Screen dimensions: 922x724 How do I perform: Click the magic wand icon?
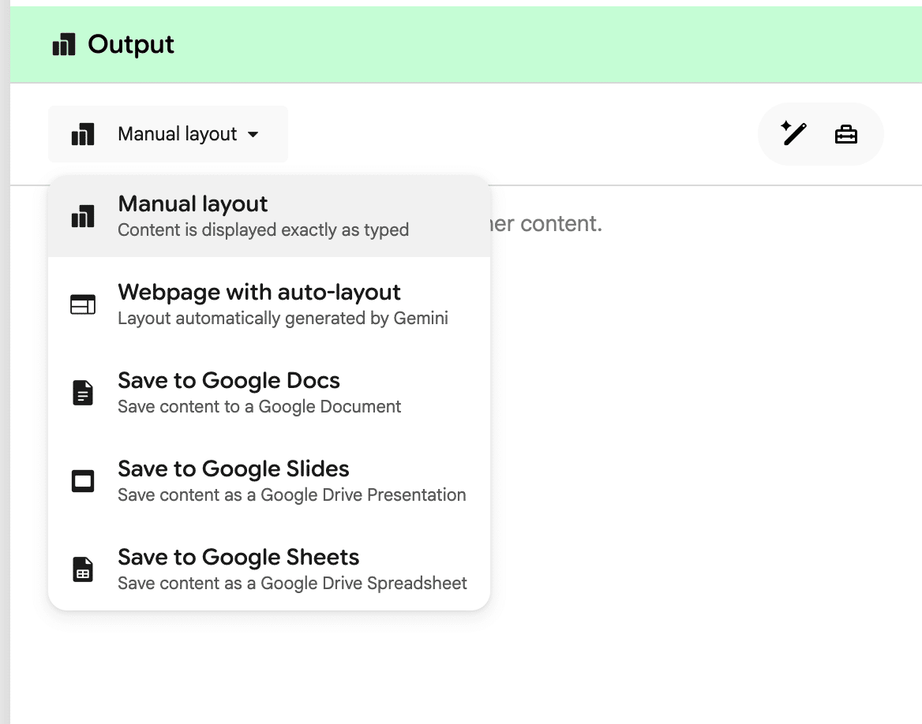coord(794,134)
